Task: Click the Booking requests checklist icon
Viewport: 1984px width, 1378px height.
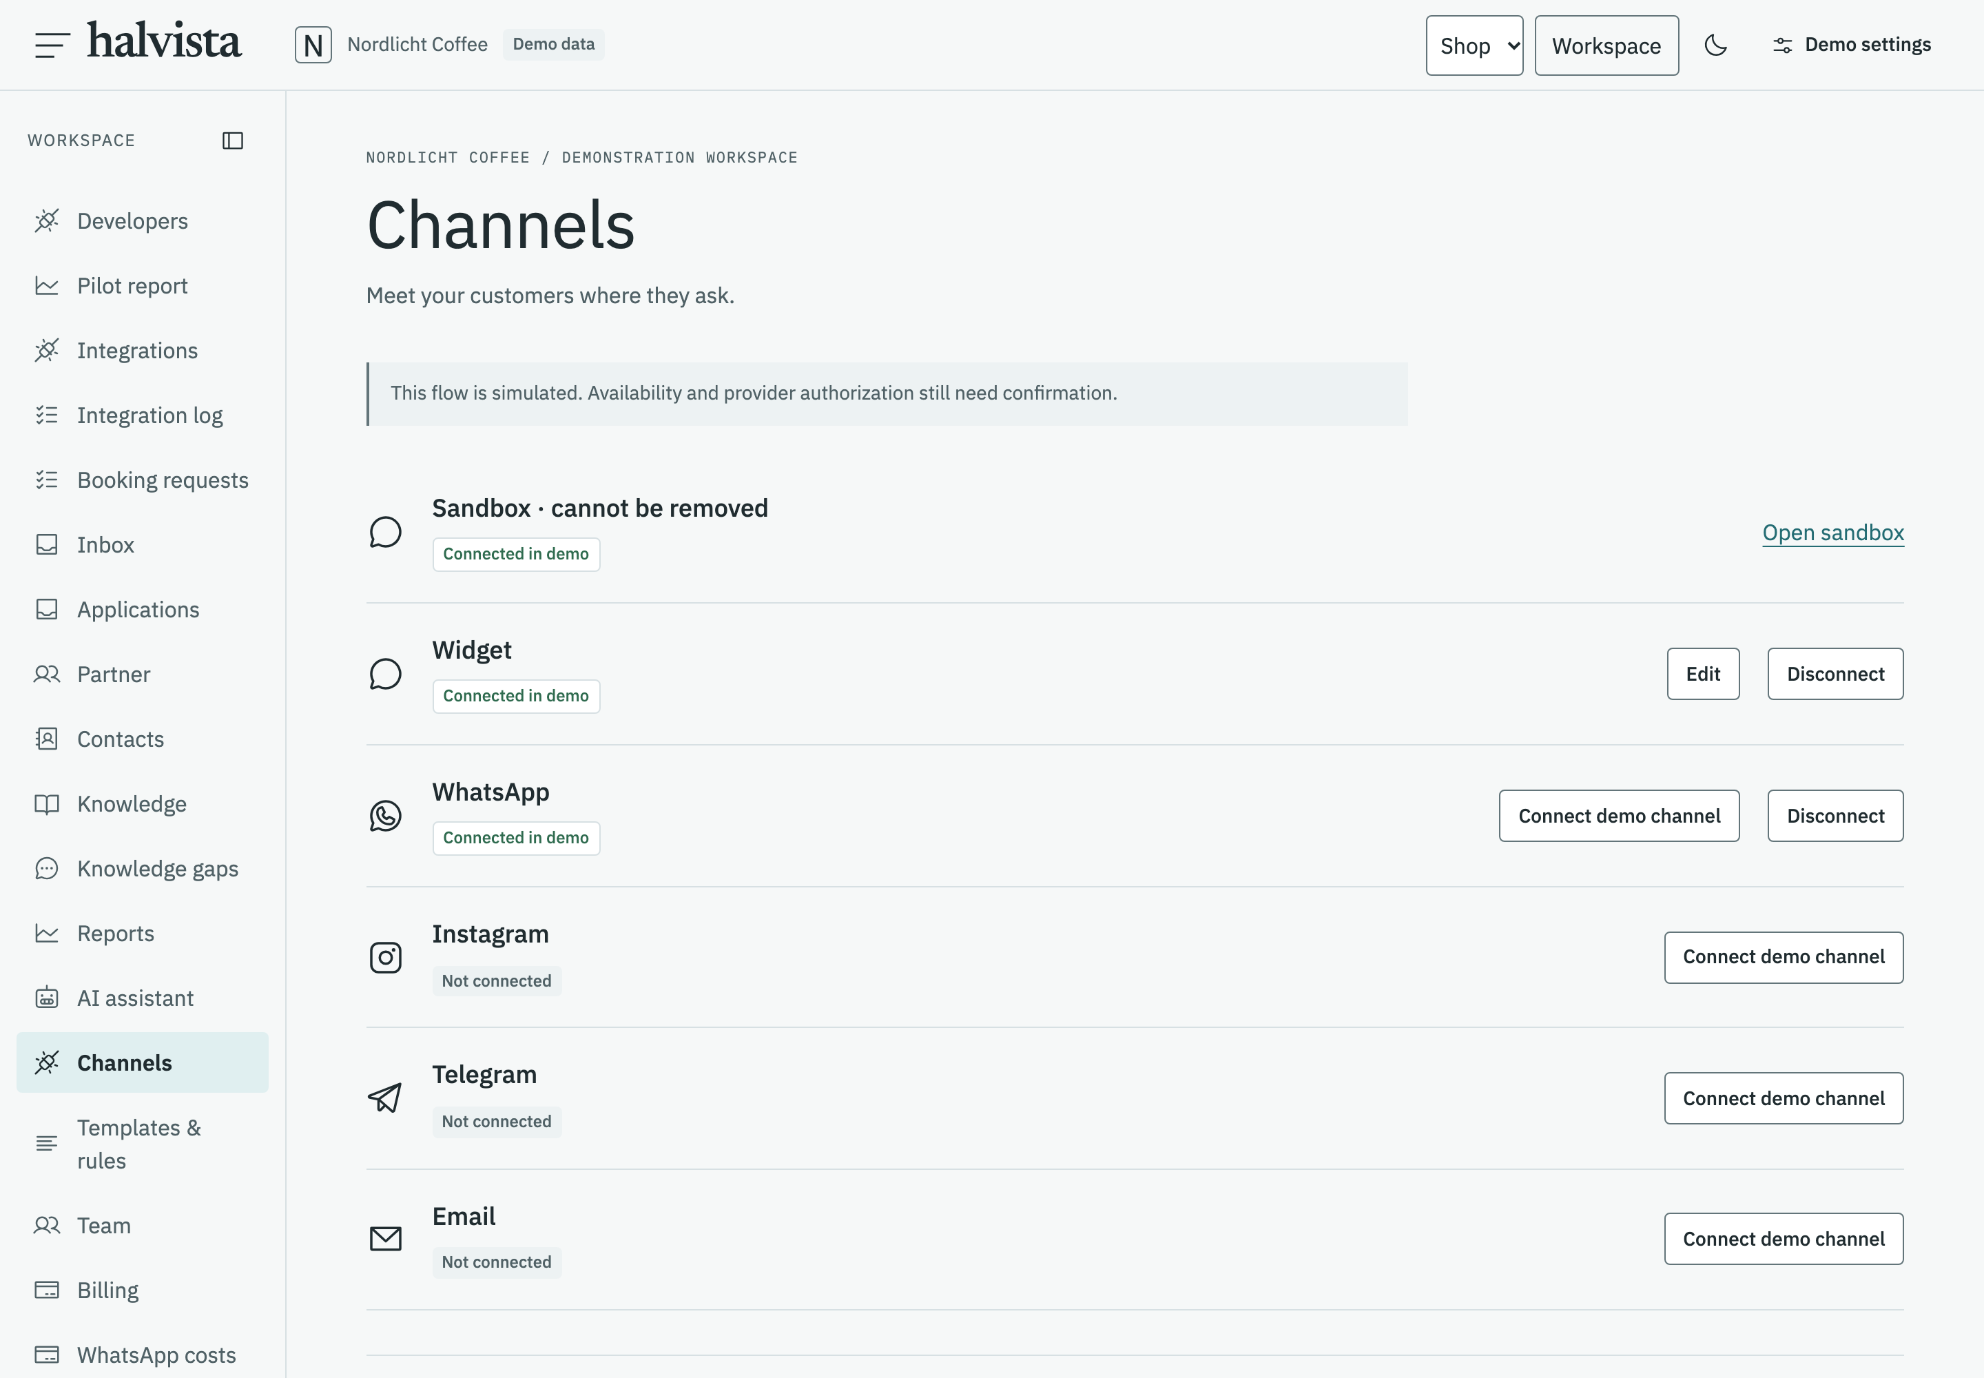Action: pyautogui.click(x=47, y=480)
